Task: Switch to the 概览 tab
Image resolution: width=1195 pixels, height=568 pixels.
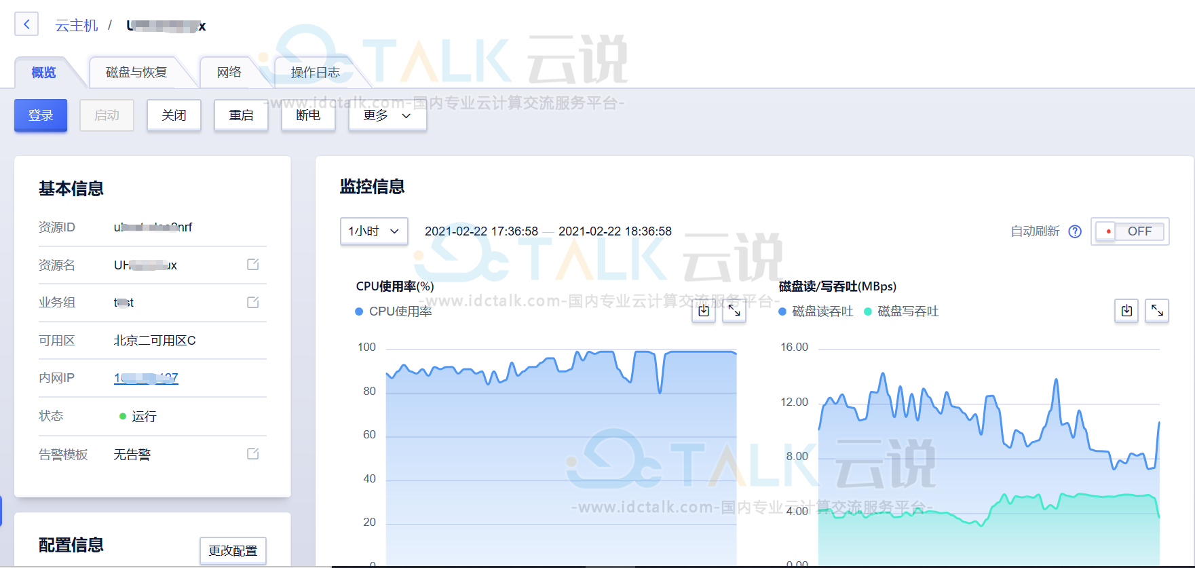Action: (43, 73)
